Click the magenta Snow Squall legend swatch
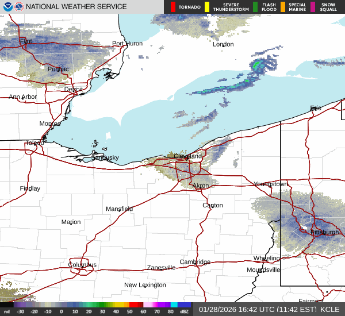345x316 pixels. click(313, 7)
